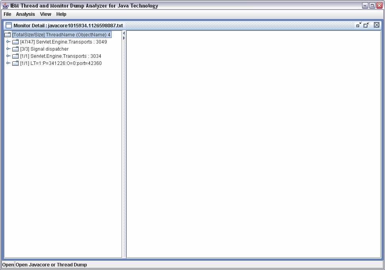Collapse left pane with split divider left arrow
The height and width of the screenshot is (270, 385).
click(124, 33)
